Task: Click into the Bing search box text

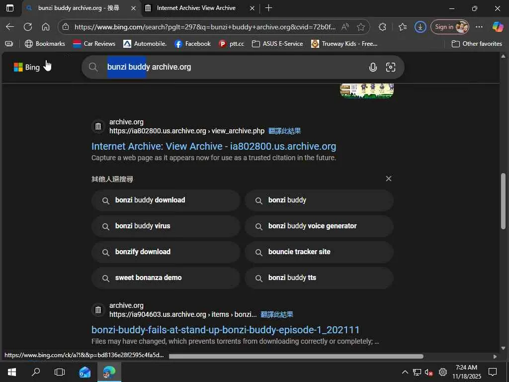Action: (x=149, y=67)
